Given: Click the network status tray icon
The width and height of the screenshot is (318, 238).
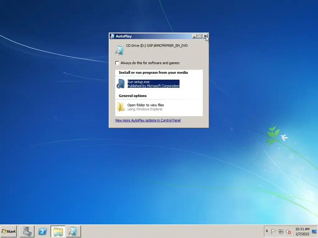Looking at the screenshot, I should (281, 231).
